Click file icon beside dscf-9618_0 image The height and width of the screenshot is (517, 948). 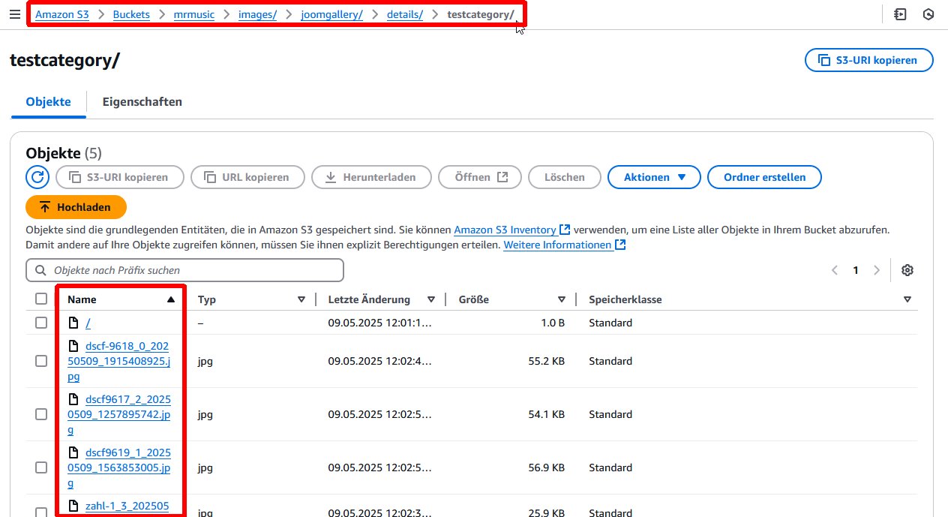pos(73,346)
